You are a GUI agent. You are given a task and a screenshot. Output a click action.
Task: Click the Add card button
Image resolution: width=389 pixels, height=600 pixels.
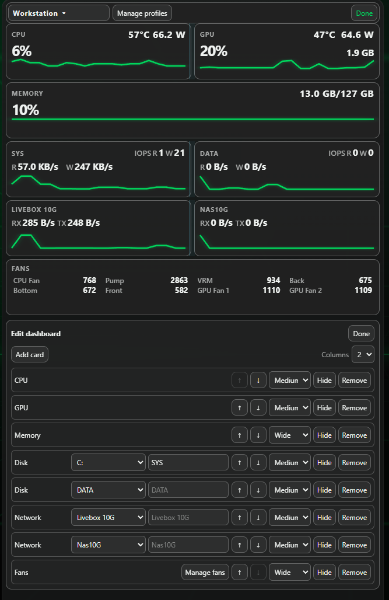pyautogui.click(x=30, y=355)
